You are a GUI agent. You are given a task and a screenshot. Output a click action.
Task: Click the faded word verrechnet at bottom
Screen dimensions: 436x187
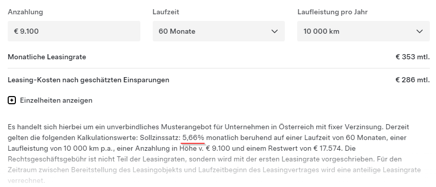26,181
